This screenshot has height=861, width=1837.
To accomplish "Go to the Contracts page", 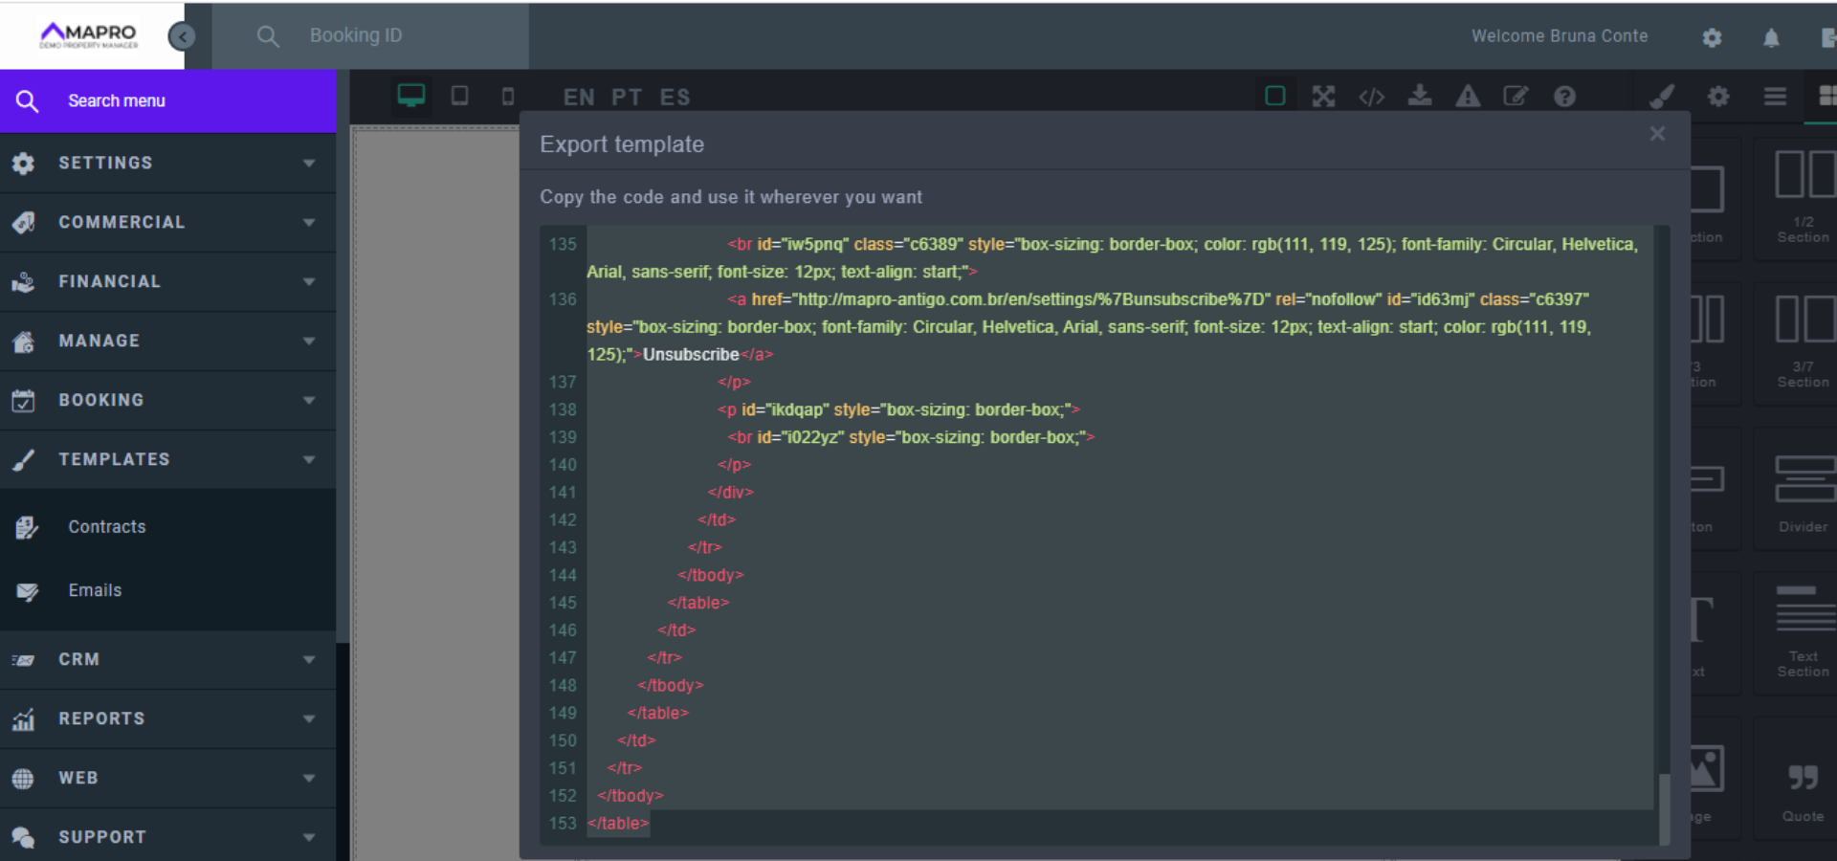I will (x=106, y=526).
